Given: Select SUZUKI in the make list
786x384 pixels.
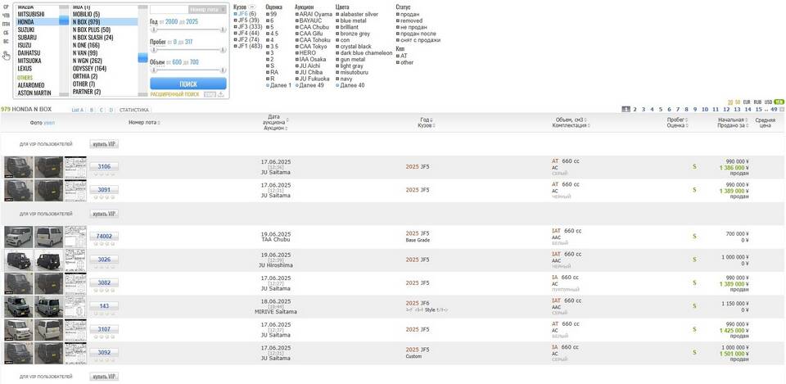Looking at the screenshot, I should click(26, 29).
